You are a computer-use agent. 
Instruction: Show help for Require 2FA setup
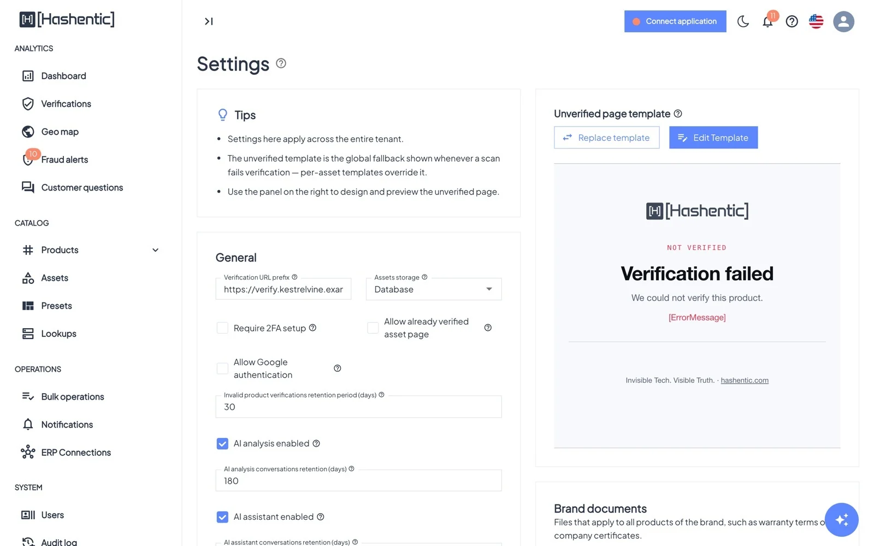pyautogui.click(x=312, y=328)
